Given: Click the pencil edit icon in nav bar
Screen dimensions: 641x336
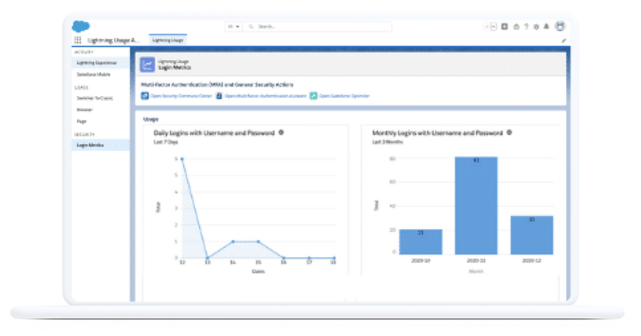Looking at the screenshot, I should pos(564,40).
